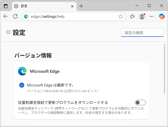The width and height of the screenshot is (168, 127).
Task: Click the バージョン情報 heading
Action: [x=33, y=56]
